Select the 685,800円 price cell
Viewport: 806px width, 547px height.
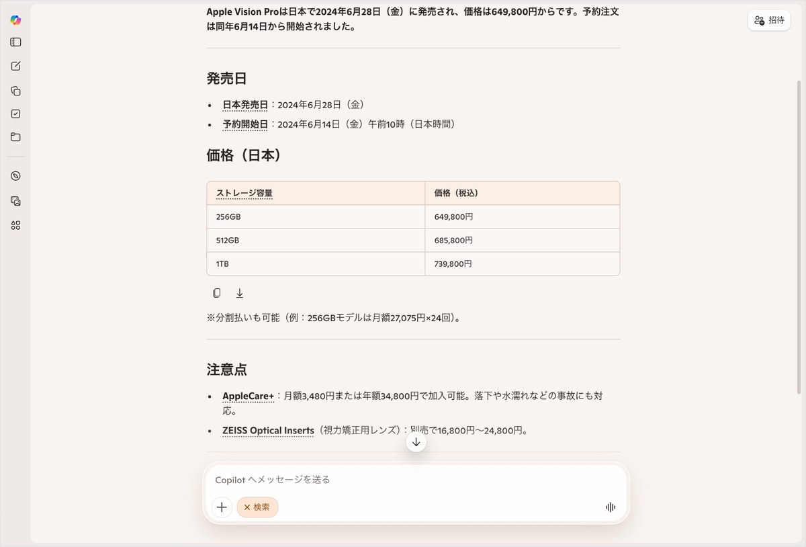tap(522, 241)
